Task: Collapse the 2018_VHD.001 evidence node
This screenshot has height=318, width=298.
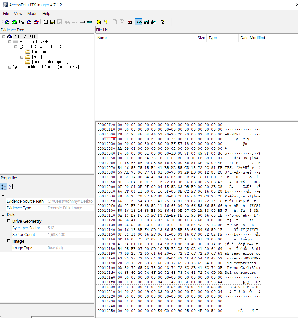Action: point(3,37)
